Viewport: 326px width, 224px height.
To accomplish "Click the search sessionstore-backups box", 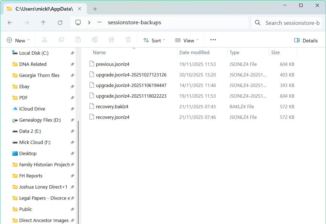I will (292, 23).
